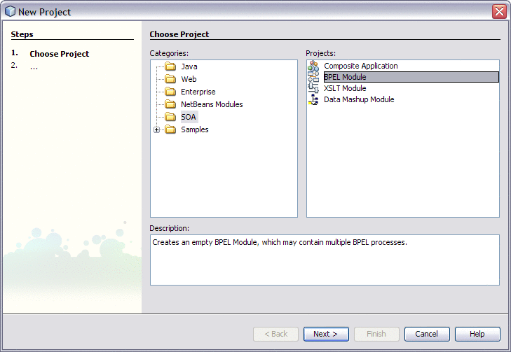Choose Composite Application project type
This screenshot has height=352, width=511.
coord(361,66)
